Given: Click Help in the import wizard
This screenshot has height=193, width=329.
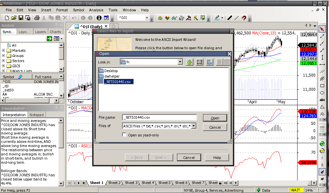Looking at the screenshot, I should pyautogui.click(x=217, y=158).
